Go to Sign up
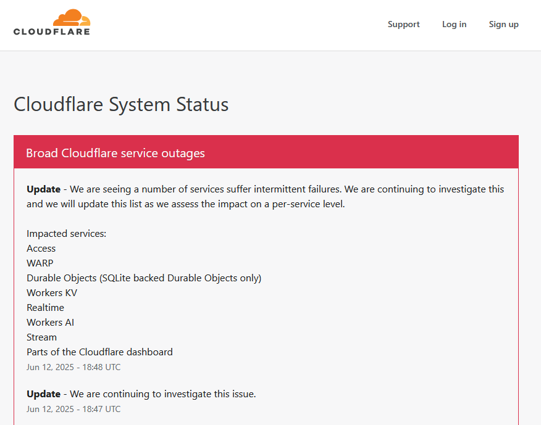This screenshot has height=425, width=541. pos(503,24)
